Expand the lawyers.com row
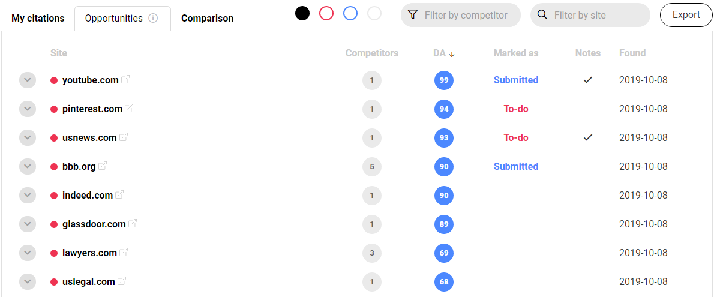This screenshot has width=714, height=297. (28, 253)
